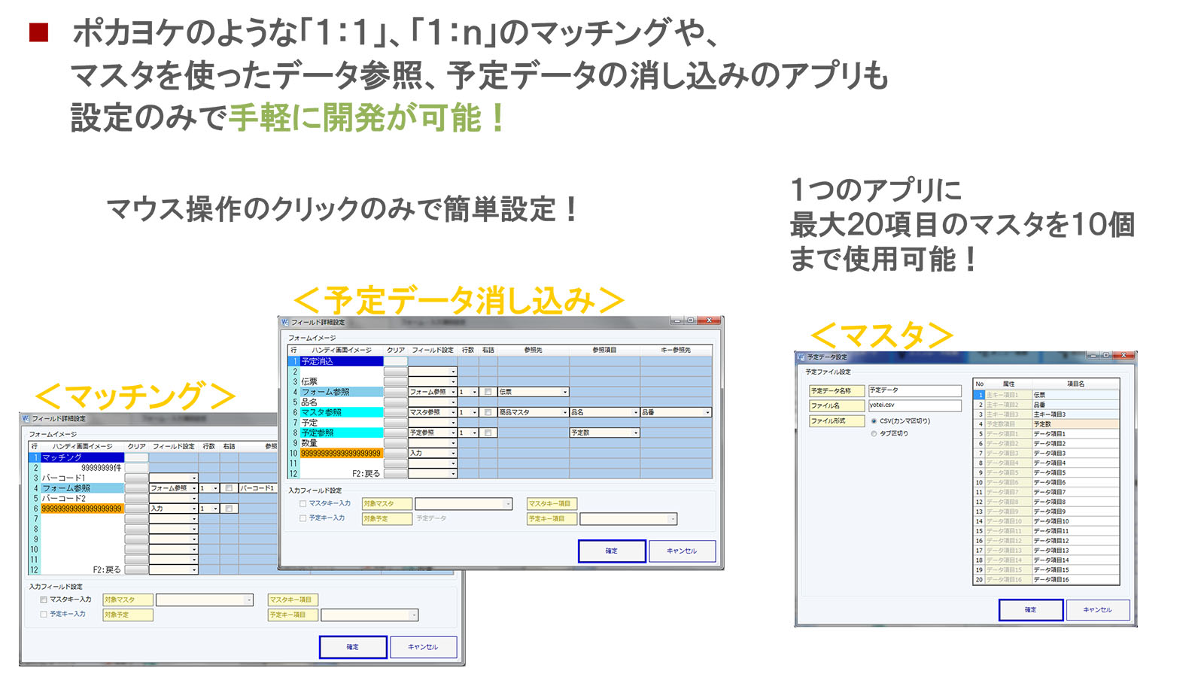
Task: Select 伝票 in the 項目名 column of row 1
Action: click(x=1075, y=395)
